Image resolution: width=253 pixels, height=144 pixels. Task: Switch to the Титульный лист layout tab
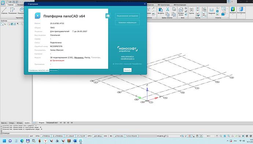(52, 123)
